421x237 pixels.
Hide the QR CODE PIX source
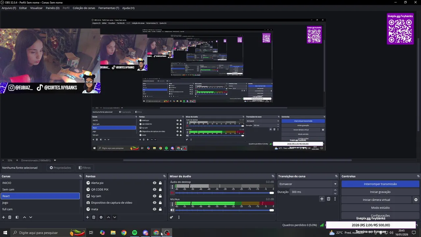(x=155, y=190)
